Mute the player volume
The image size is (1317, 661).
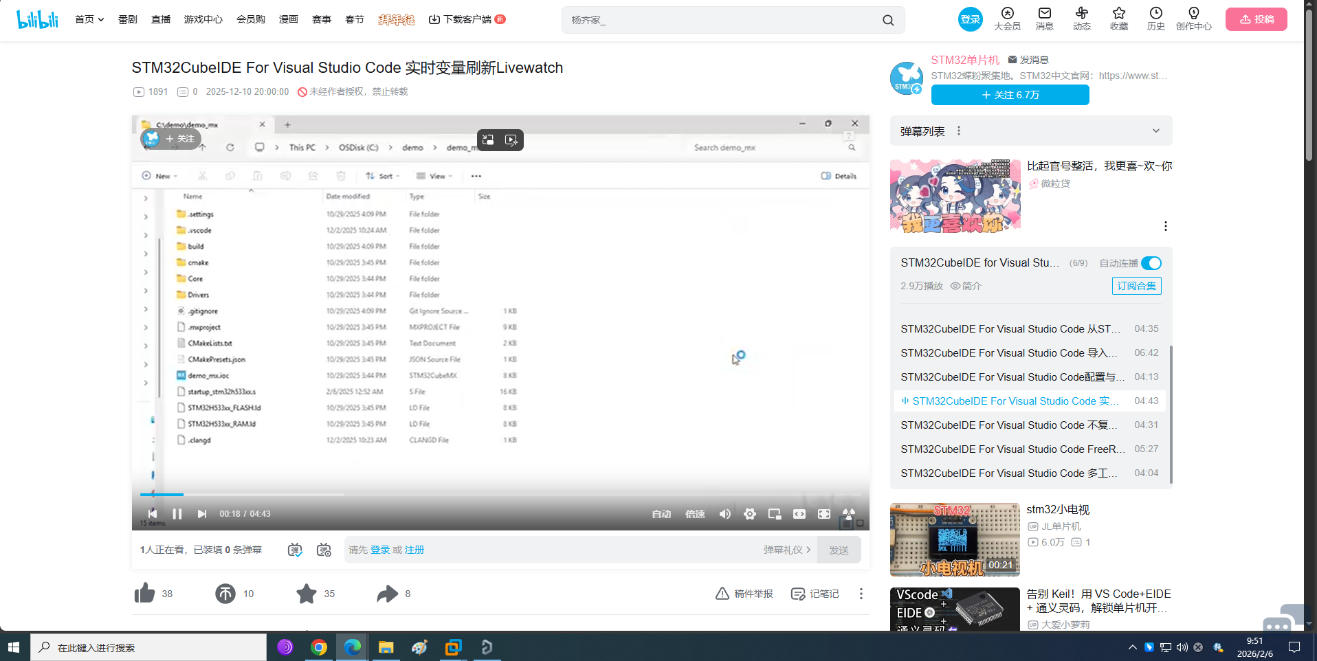[x=725, y=514]
